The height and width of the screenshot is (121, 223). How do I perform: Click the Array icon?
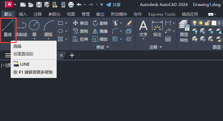pos(115,39)
